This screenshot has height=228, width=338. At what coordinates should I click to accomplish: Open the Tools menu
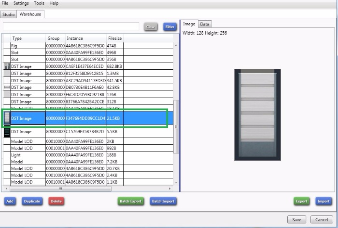pyautogui.click(x=39, y=3)
